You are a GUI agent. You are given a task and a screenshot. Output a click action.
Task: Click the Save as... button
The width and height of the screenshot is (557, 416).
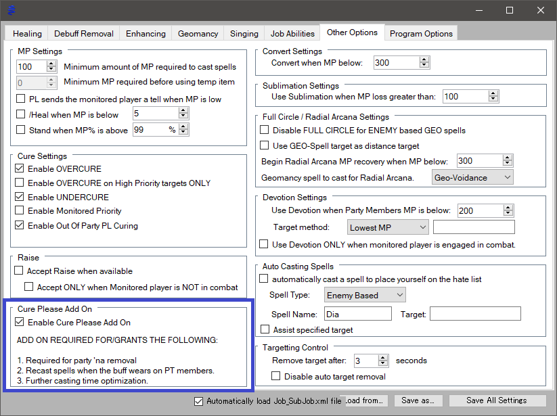click(418, 400)
